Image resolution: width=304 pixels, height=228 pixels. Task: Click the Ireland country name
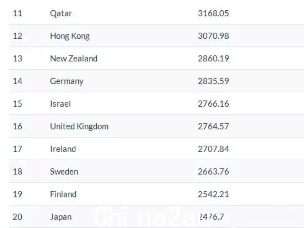63,149
